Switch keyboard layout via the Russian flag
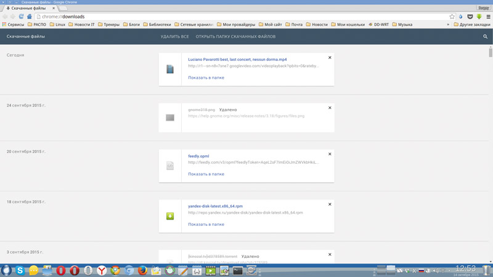Viewport: 493px width, 277px height. [422, 270]
